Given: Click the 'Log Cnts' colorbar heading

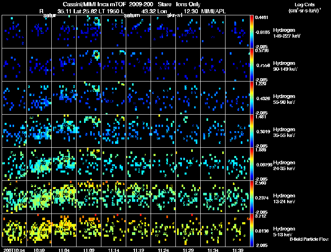Looking at the screenshot, I should point(305,5).
